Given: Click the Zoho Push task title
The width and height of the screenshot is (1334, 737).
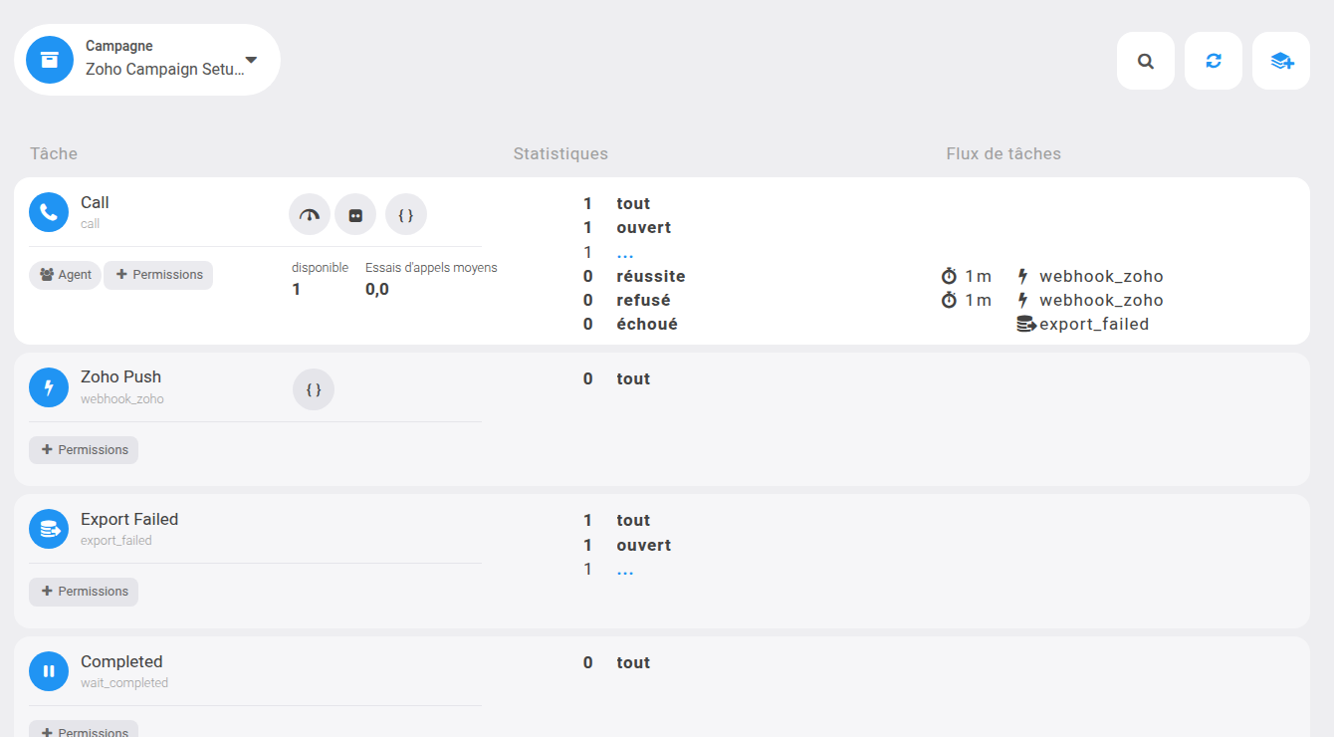Looking at the screenshot, I should point(120,377).
